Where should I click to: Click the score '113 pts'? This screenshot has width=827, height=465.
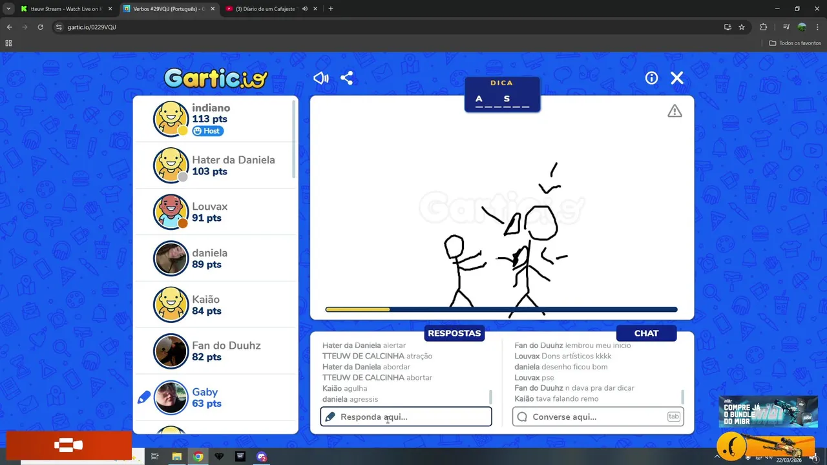point(209,119)
